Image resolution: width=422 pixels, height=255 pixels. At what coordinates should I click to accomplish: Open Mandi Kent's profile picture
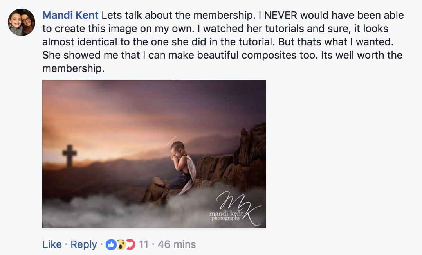(22, 22)
